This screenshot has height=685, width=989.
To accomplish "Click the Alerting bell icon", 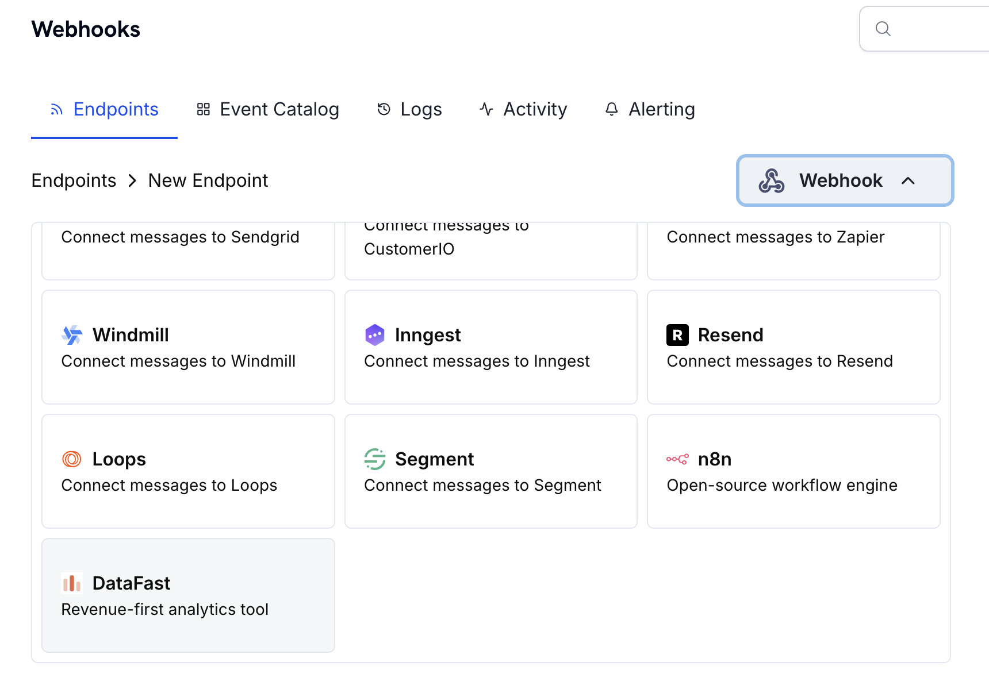I will (611, 109).
